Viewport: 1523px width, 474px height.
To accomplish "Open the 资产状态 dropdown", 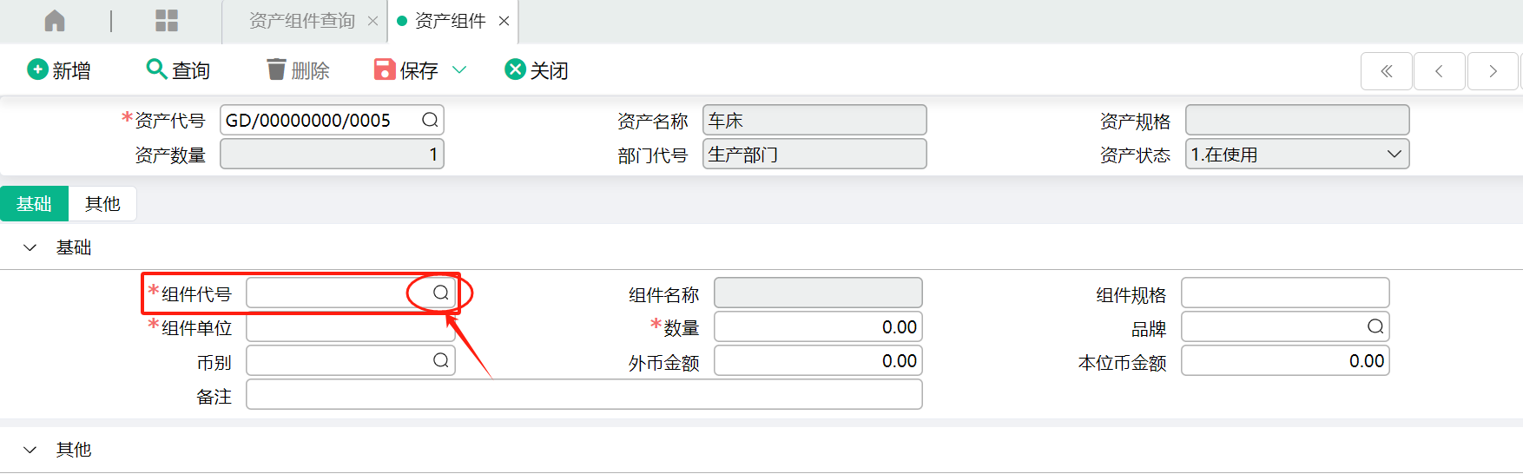I will tap(1297, 155).
